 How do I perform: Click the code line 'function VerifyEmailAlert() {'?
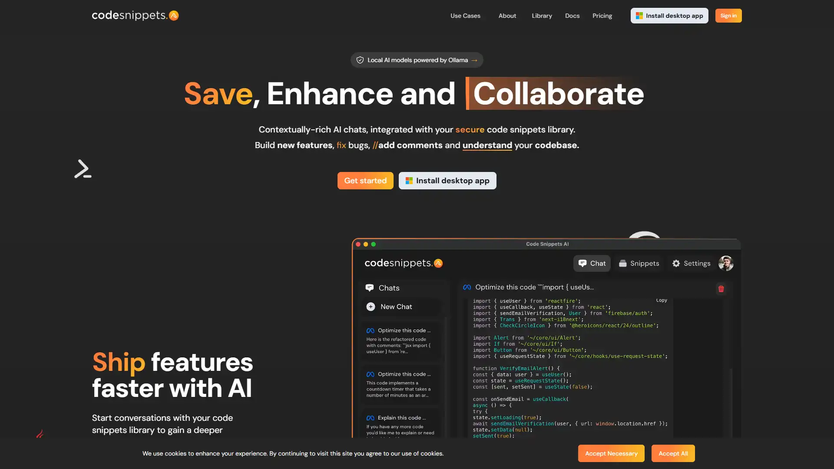tap(516, 368)
